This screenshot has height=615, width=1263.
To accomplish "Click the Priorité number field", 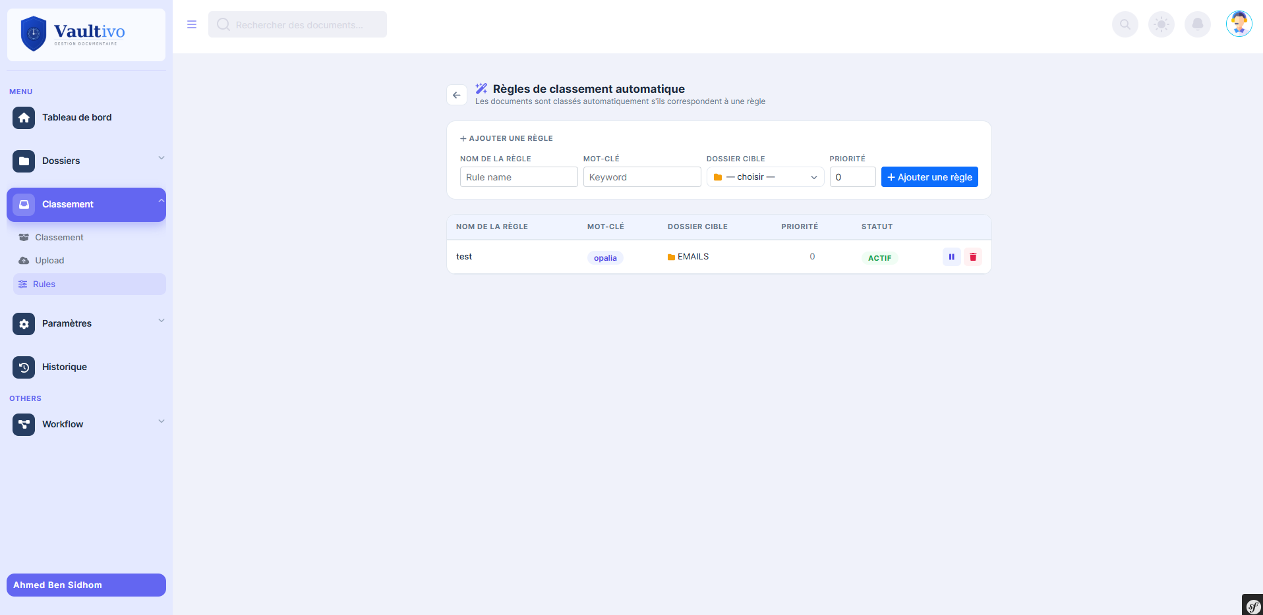I will [x=852, y=177].
